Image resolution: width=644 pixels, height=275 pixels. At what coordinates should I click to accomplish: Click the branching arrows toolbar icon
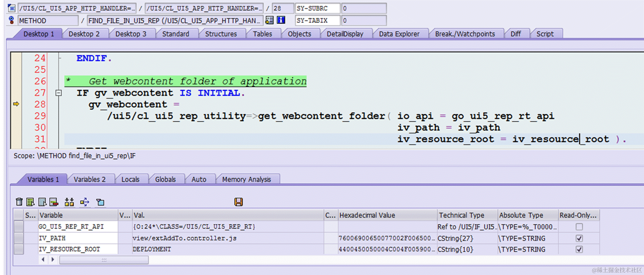(x=85, y=202)
